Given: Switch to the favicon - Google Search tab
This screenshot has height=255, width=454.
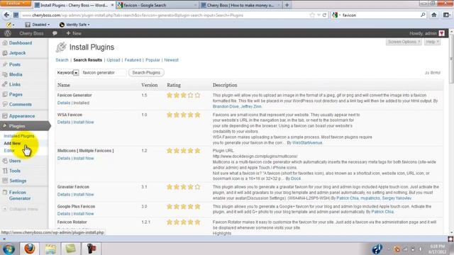Looking at the screenshot, I should tap(157, 5).
